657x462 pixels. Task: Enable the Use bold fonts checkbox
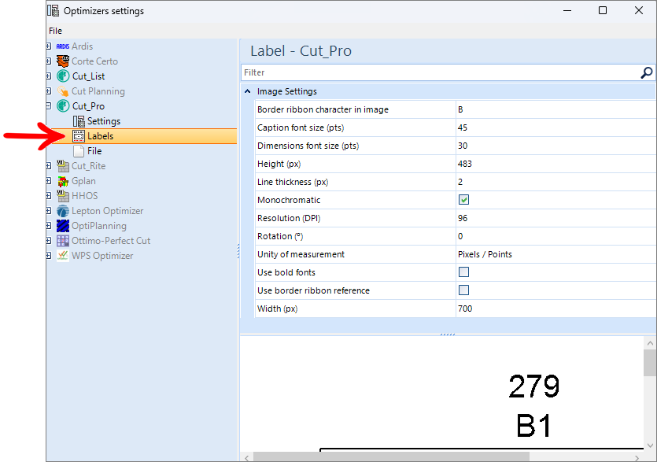(x=463, y=272)
